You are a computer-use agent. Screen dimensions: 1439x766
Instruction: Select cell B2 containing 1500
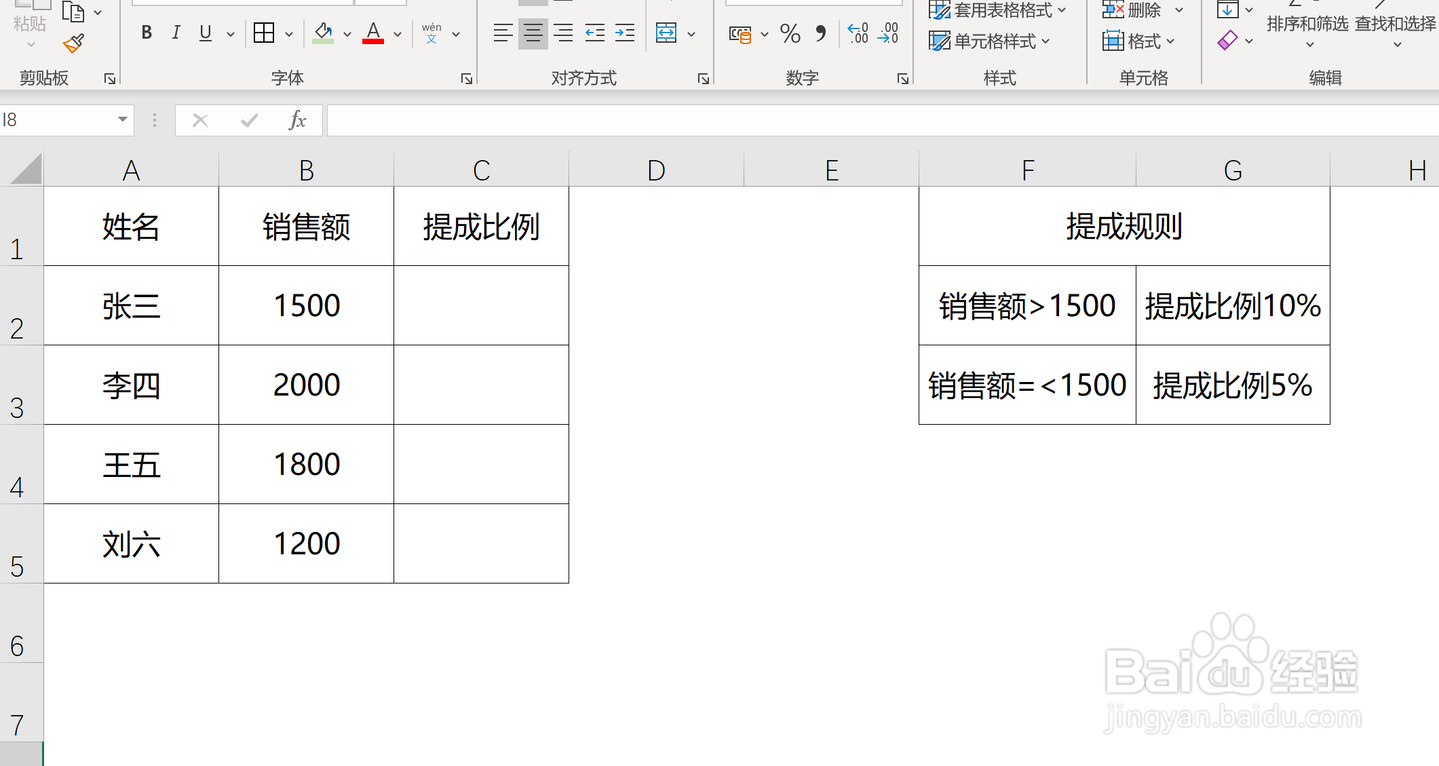pyautogui.click(x=306, y=305)
